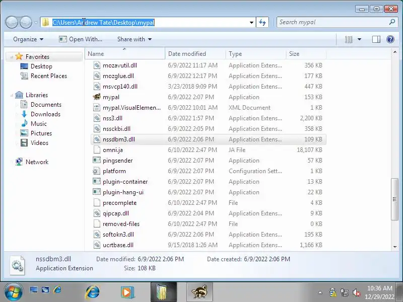The width and height of the screenshot is (403, 302).
Task: Select the precomplete file icon
Action: coord(97,203)
